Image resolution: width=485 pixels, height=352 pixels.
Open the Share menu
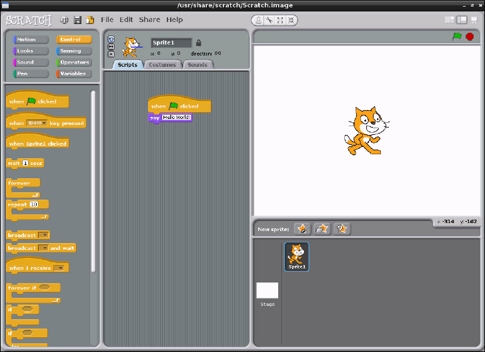tap(149, 19)
